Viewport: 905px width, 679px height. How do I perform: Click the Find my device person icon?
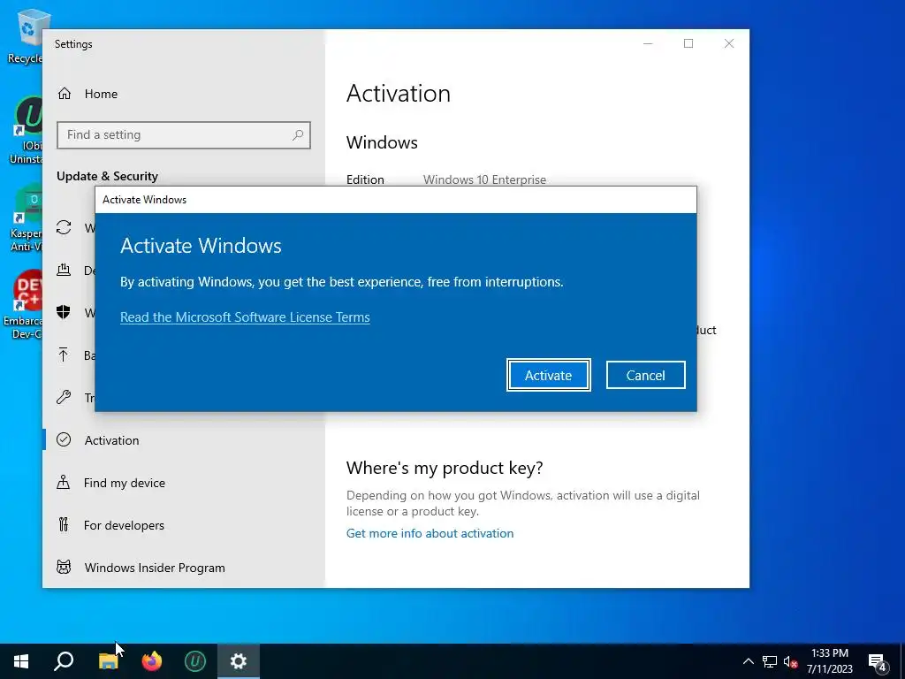64,482
